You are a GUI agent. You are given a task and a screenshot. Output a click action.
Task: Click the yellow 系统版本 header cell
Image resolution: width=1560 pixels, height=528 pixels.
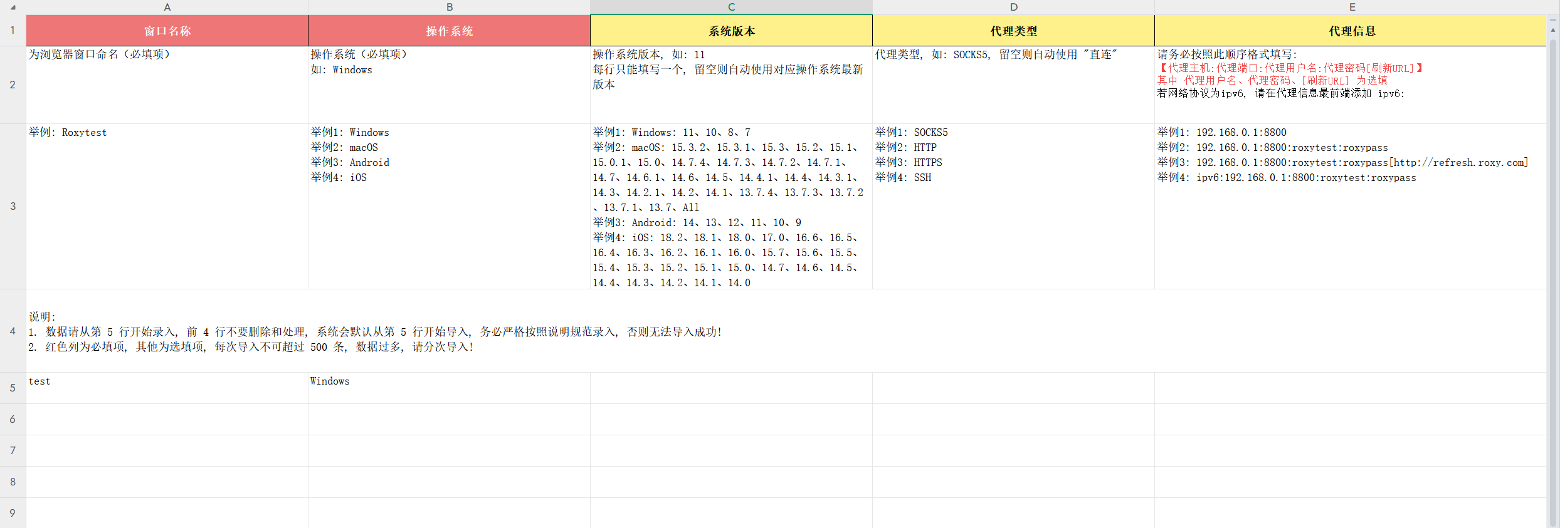[731, 31]
